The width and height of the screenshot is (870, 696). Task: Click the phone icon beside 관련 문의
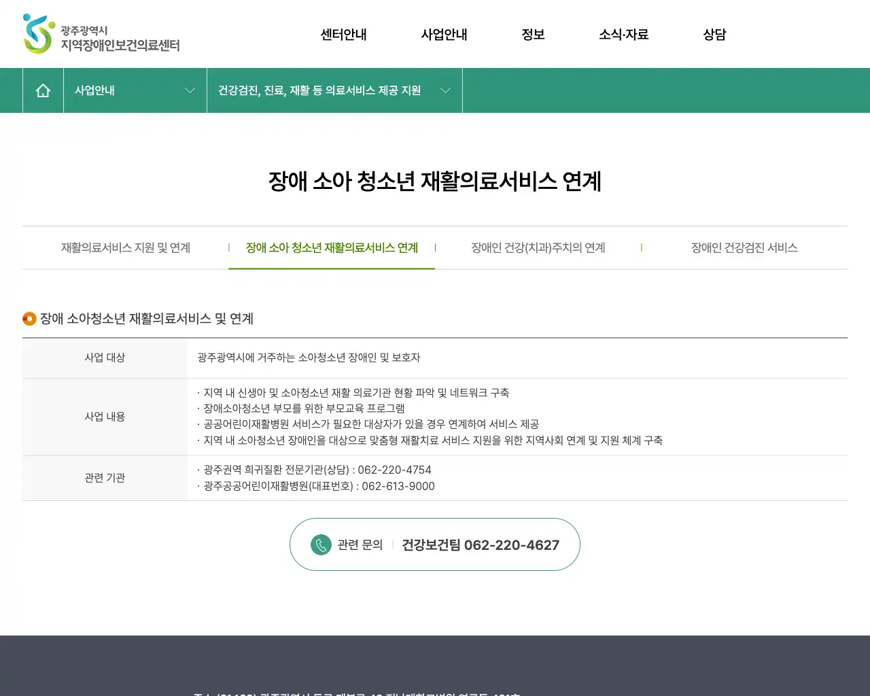[321, 544]
